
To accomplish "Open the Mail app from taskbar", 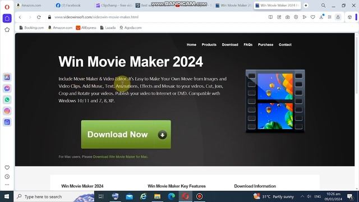I will pos(130,196).
